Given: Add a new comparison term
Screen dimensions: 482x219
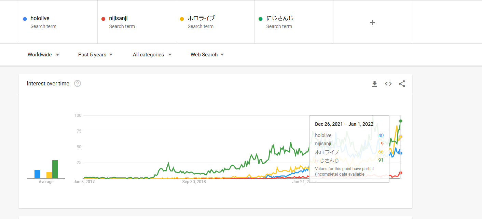Looking at the screenshot, I should coord(373,23).
